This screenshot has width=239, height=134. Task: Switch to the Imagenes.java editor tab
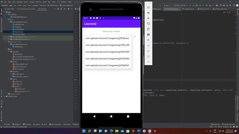click(189, 9)
